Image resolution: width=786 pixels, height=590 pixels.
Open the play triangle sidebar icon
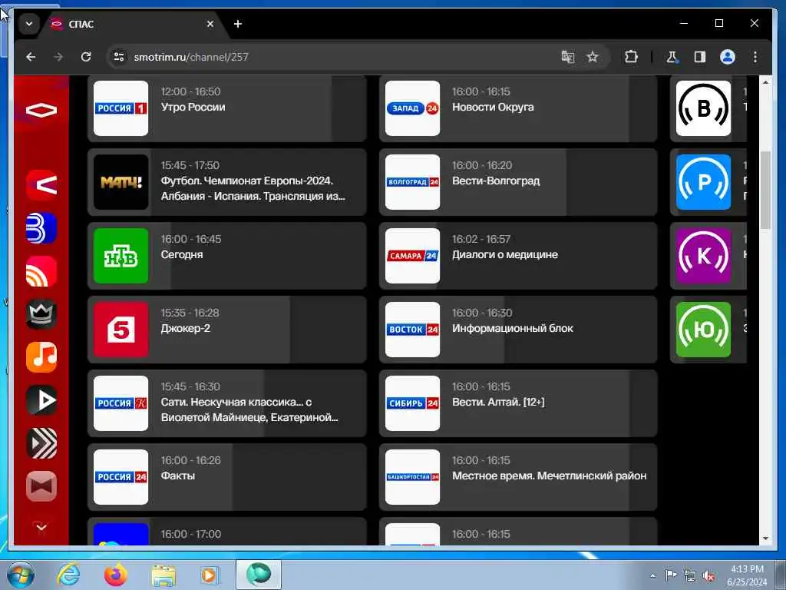41,400
